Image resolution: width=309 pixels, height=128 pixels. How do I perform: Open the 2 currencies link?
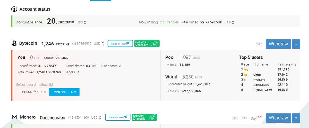click(169, 22)
